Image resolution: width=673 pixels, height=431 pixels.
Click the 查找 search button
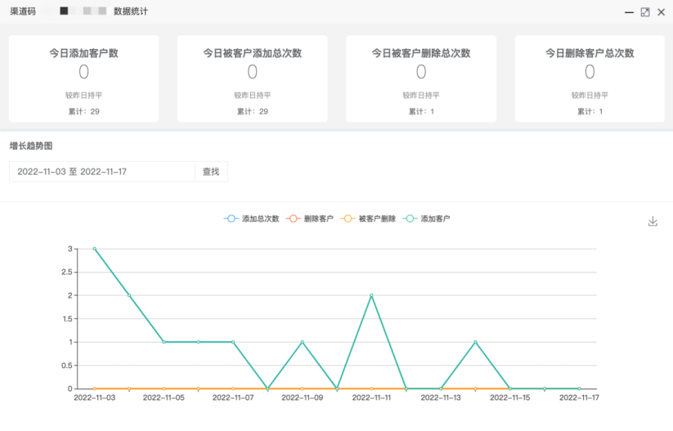coord(211,172)
